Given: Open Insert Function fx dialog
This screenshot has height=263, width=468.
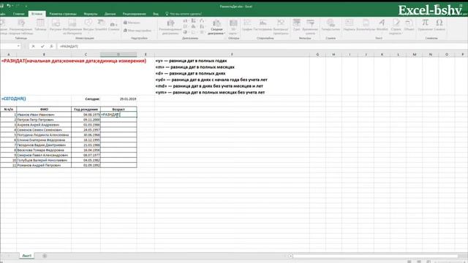Looking at the screenshot, I should click(51, 46).
